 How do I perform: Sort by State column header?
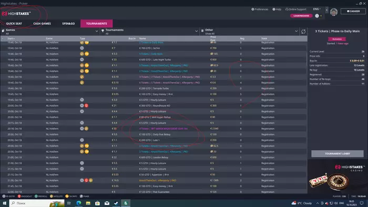264,38
